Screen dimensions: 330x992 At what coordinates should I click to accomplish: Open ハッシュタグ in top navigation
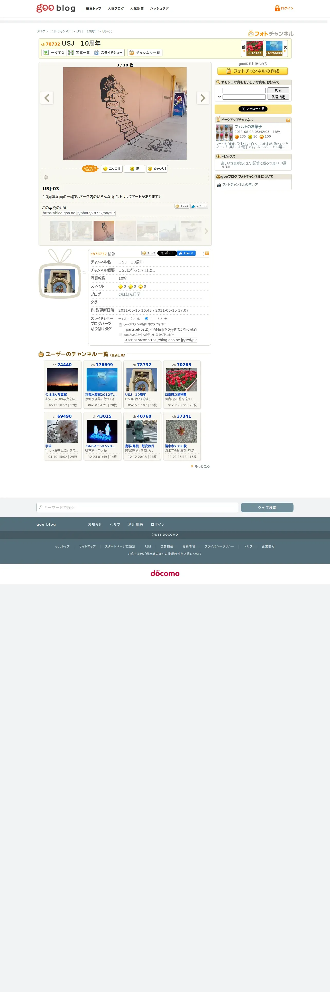159,8
